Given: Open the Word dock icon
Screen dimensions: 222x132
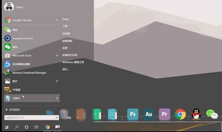Looking at the screenshot, I should pos(112,114).
